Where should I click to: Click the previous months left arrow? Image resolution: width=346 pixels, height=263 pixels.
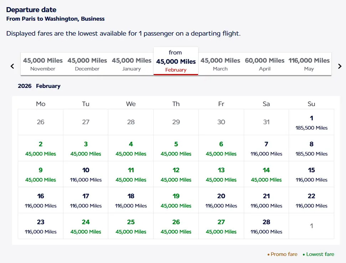click(x=12, y=66)
